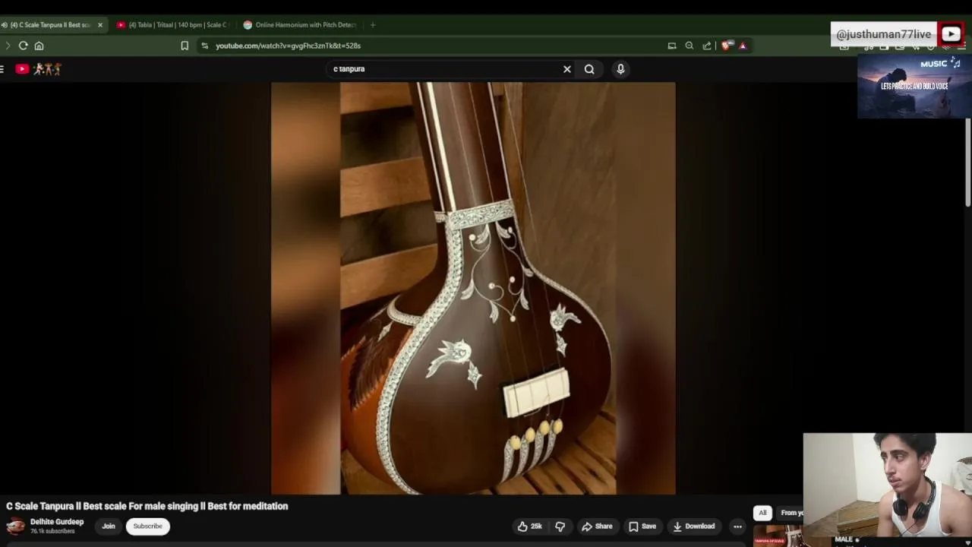Open site settings icon beside the URL
The height and width of the screenshot is (547, 972).
(205, 46)
